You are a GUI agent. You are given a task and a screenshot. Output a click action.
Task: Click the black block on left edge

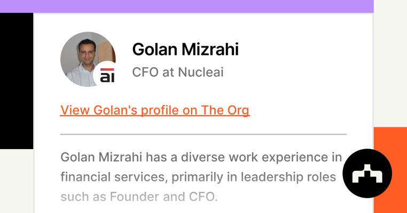(x=16, y=80)
